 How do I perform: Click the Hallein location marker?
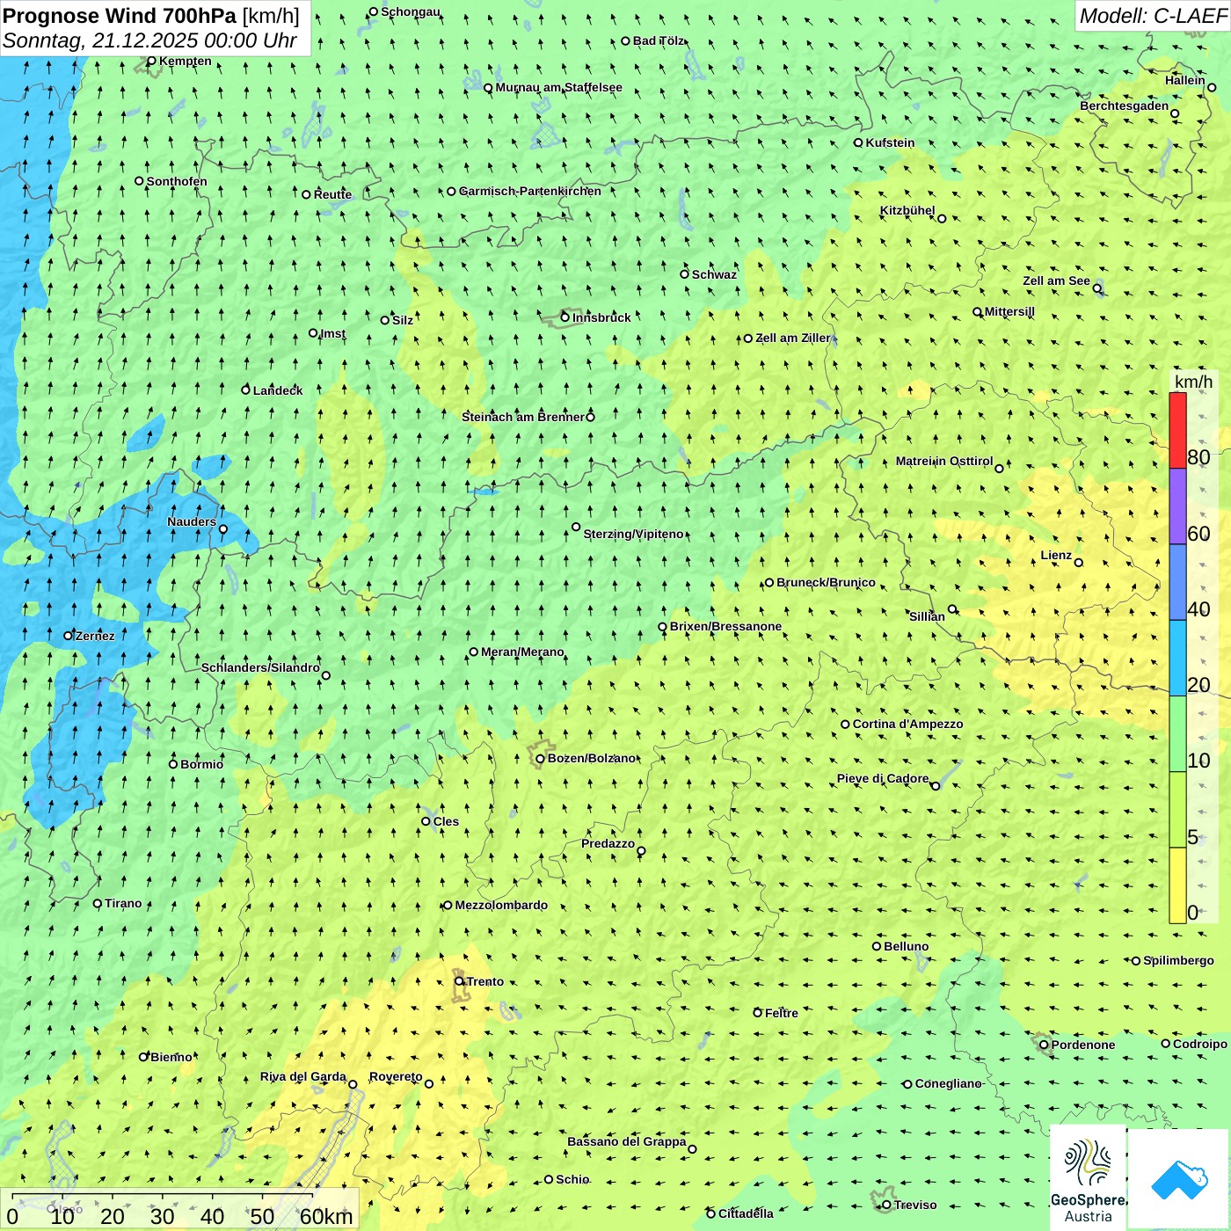(1212, 88)
